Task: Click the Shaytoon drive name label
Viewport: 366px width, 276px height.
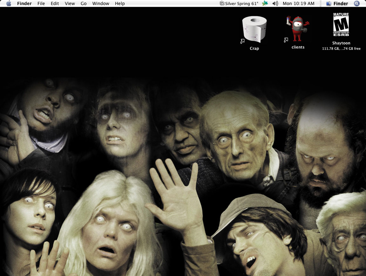Action: click(x=341, y=43)
